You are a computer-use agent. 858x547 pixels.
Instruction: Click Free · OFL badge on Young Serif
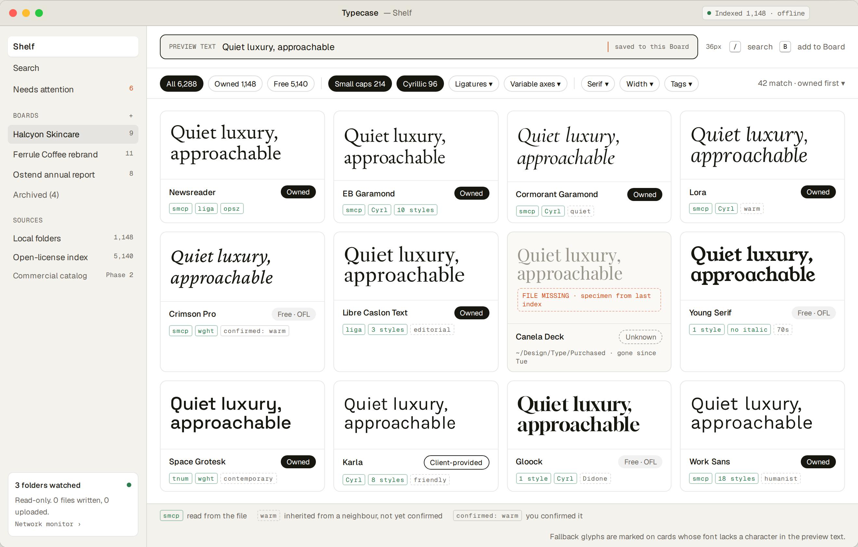click(813, 313)
